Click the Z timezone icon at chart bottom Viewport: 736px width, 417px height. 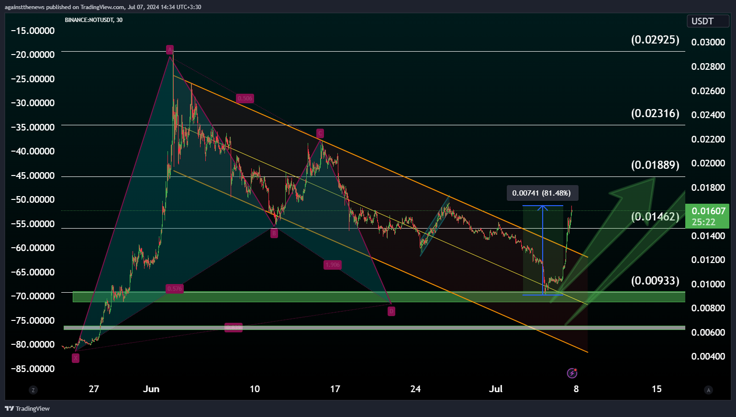(x=33, y=390)
